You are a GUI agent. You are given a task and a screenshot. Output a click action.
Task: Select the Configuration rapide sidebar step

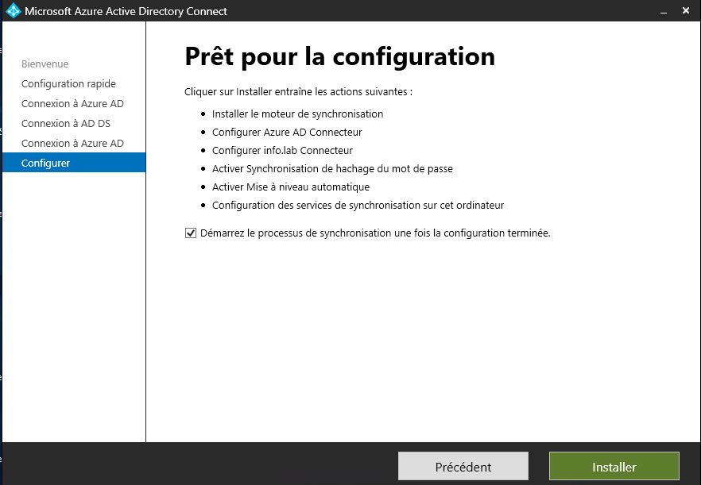[x=68, y=84]
